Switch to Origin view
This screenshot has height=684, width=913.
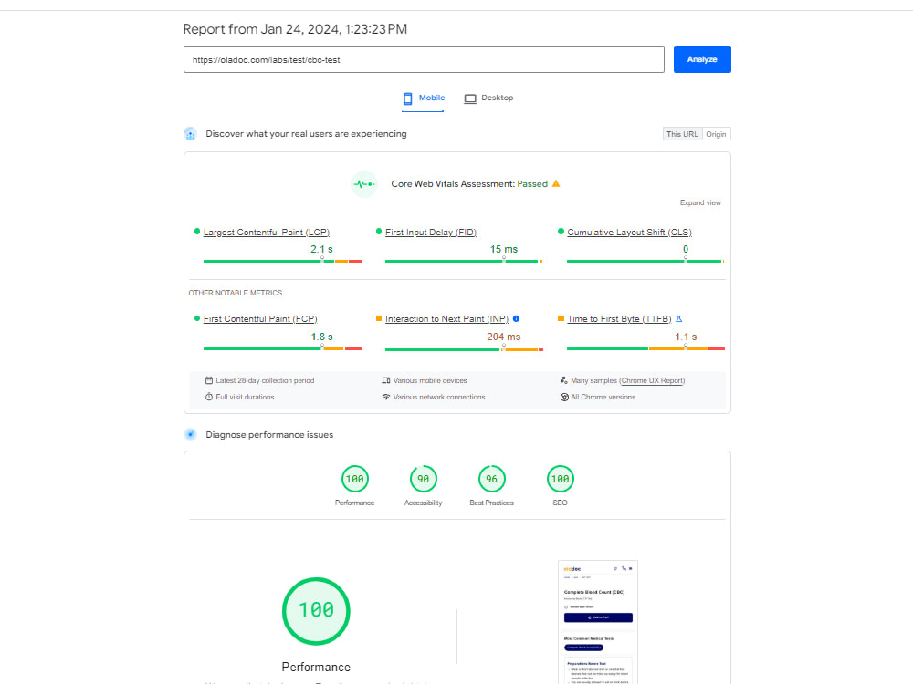point(716,133)
